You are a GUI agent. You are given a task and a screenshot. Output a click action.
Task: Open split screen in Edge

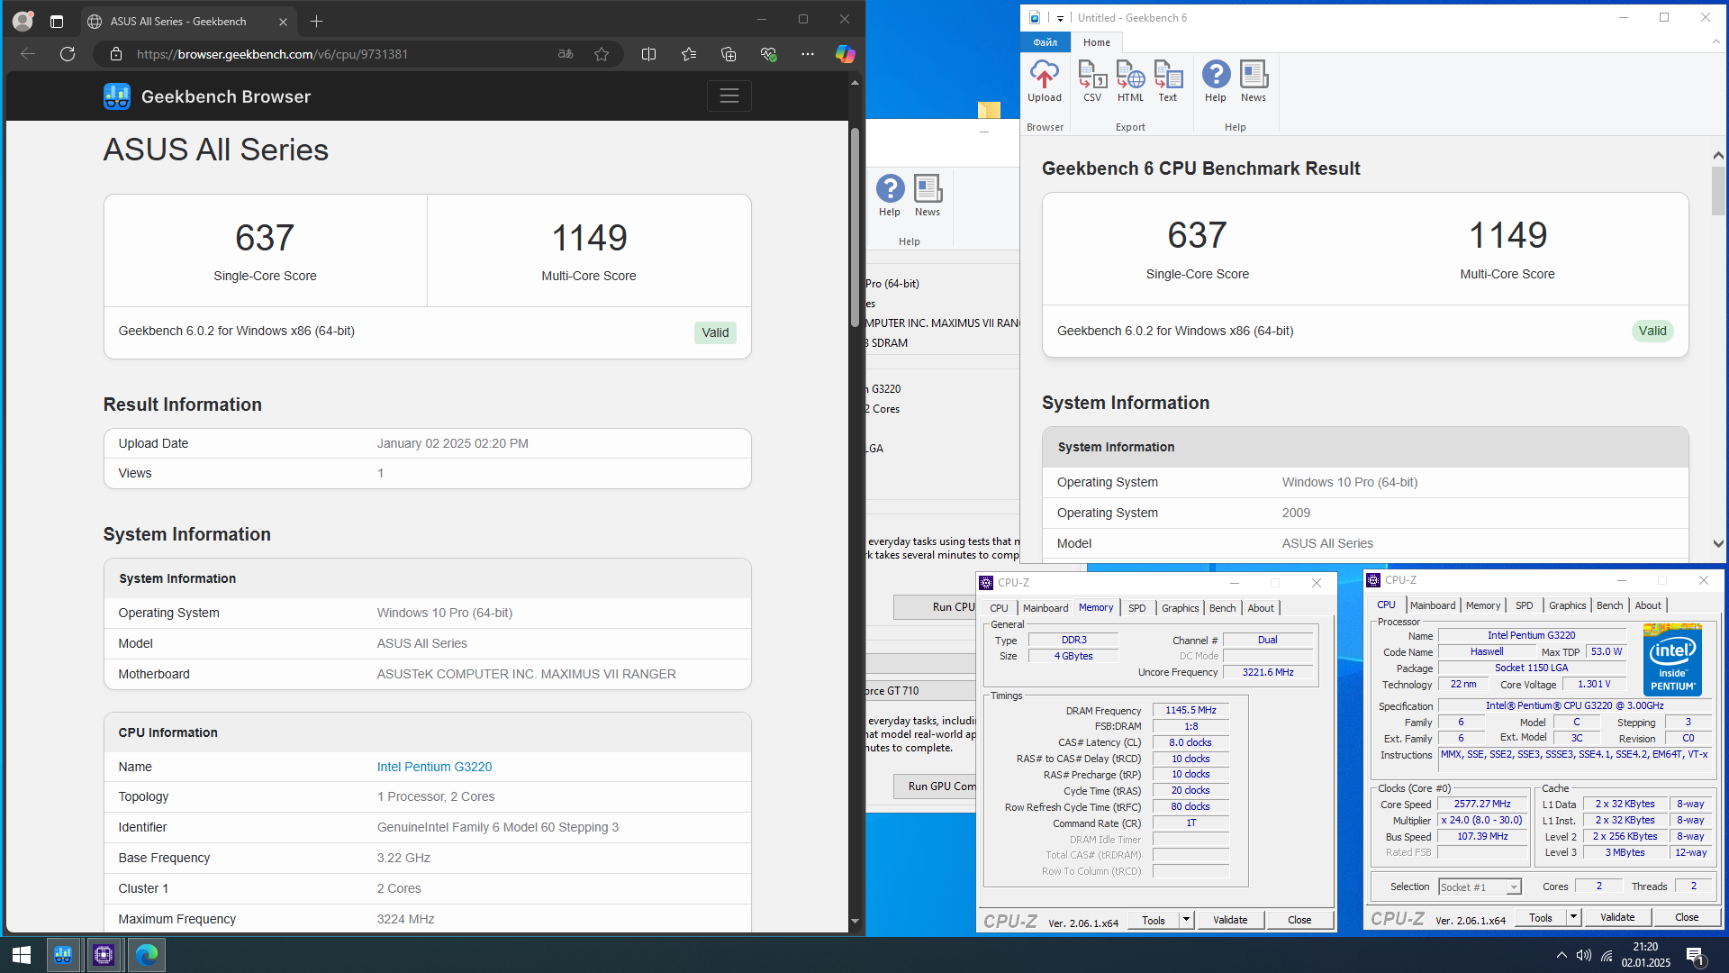[648, 54]
